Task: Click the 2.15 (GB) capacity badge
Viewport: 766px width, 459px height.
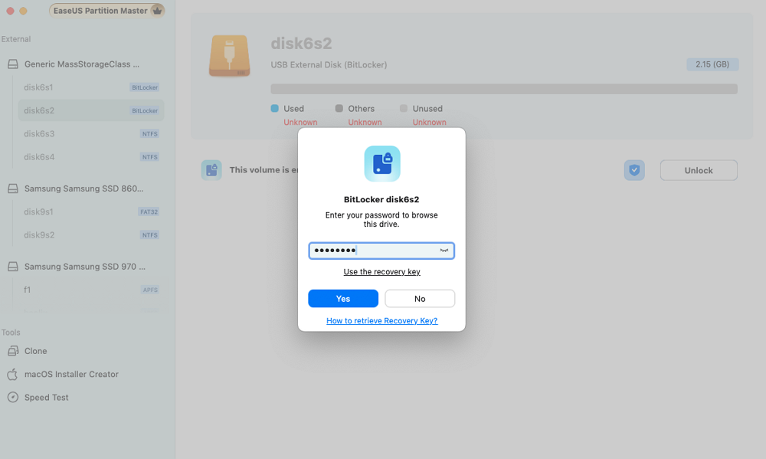Action: click(712, 64)
